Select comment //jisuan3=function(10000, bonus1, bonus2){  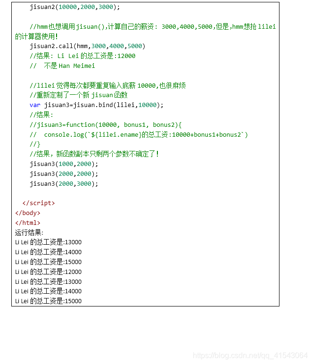coord(106,125)
